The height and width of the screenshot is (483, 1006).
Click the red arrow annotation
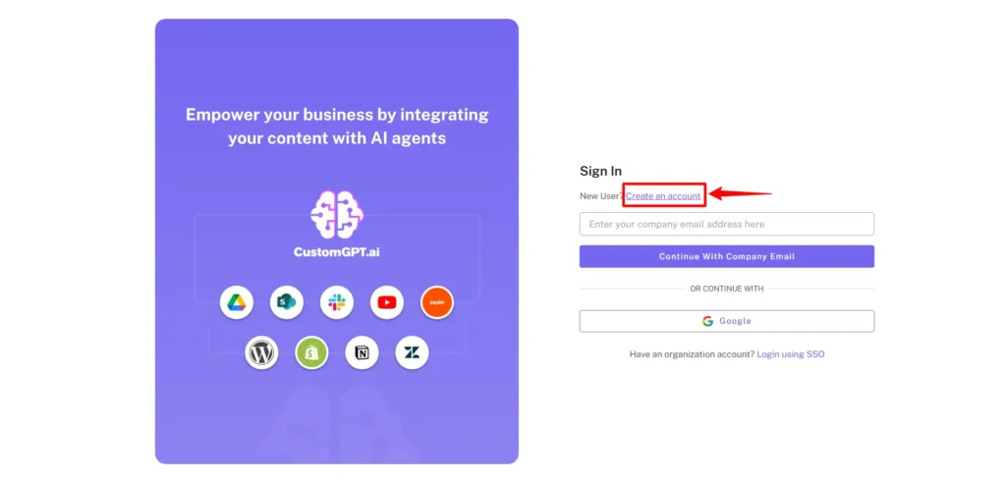tap(741, 193)
